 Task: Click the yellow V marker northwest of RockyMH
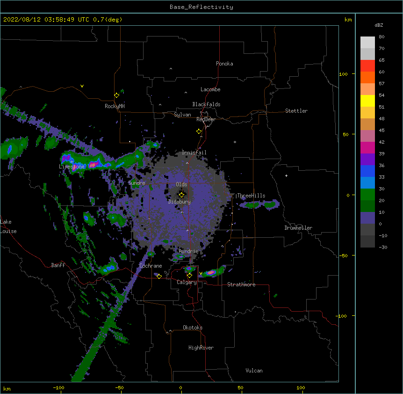pyautogui.click(x=82, y=86)
